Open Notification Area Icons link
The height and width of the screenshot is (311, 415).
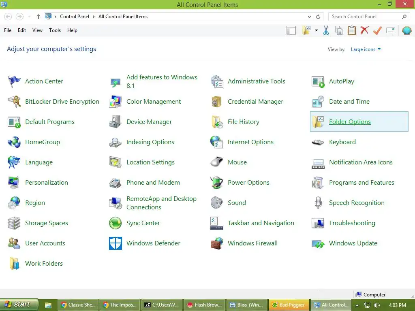[361, 162]
